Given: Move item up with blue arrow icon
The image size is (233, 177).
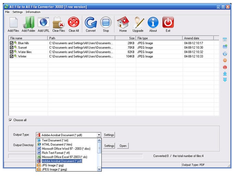Looking at the screenshot, I should pos(225,73).
